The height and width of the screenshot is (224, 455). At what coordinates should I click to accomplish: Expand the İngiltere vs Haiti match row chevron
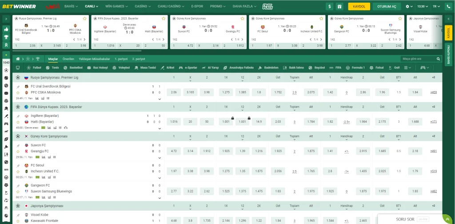(160, 128)
